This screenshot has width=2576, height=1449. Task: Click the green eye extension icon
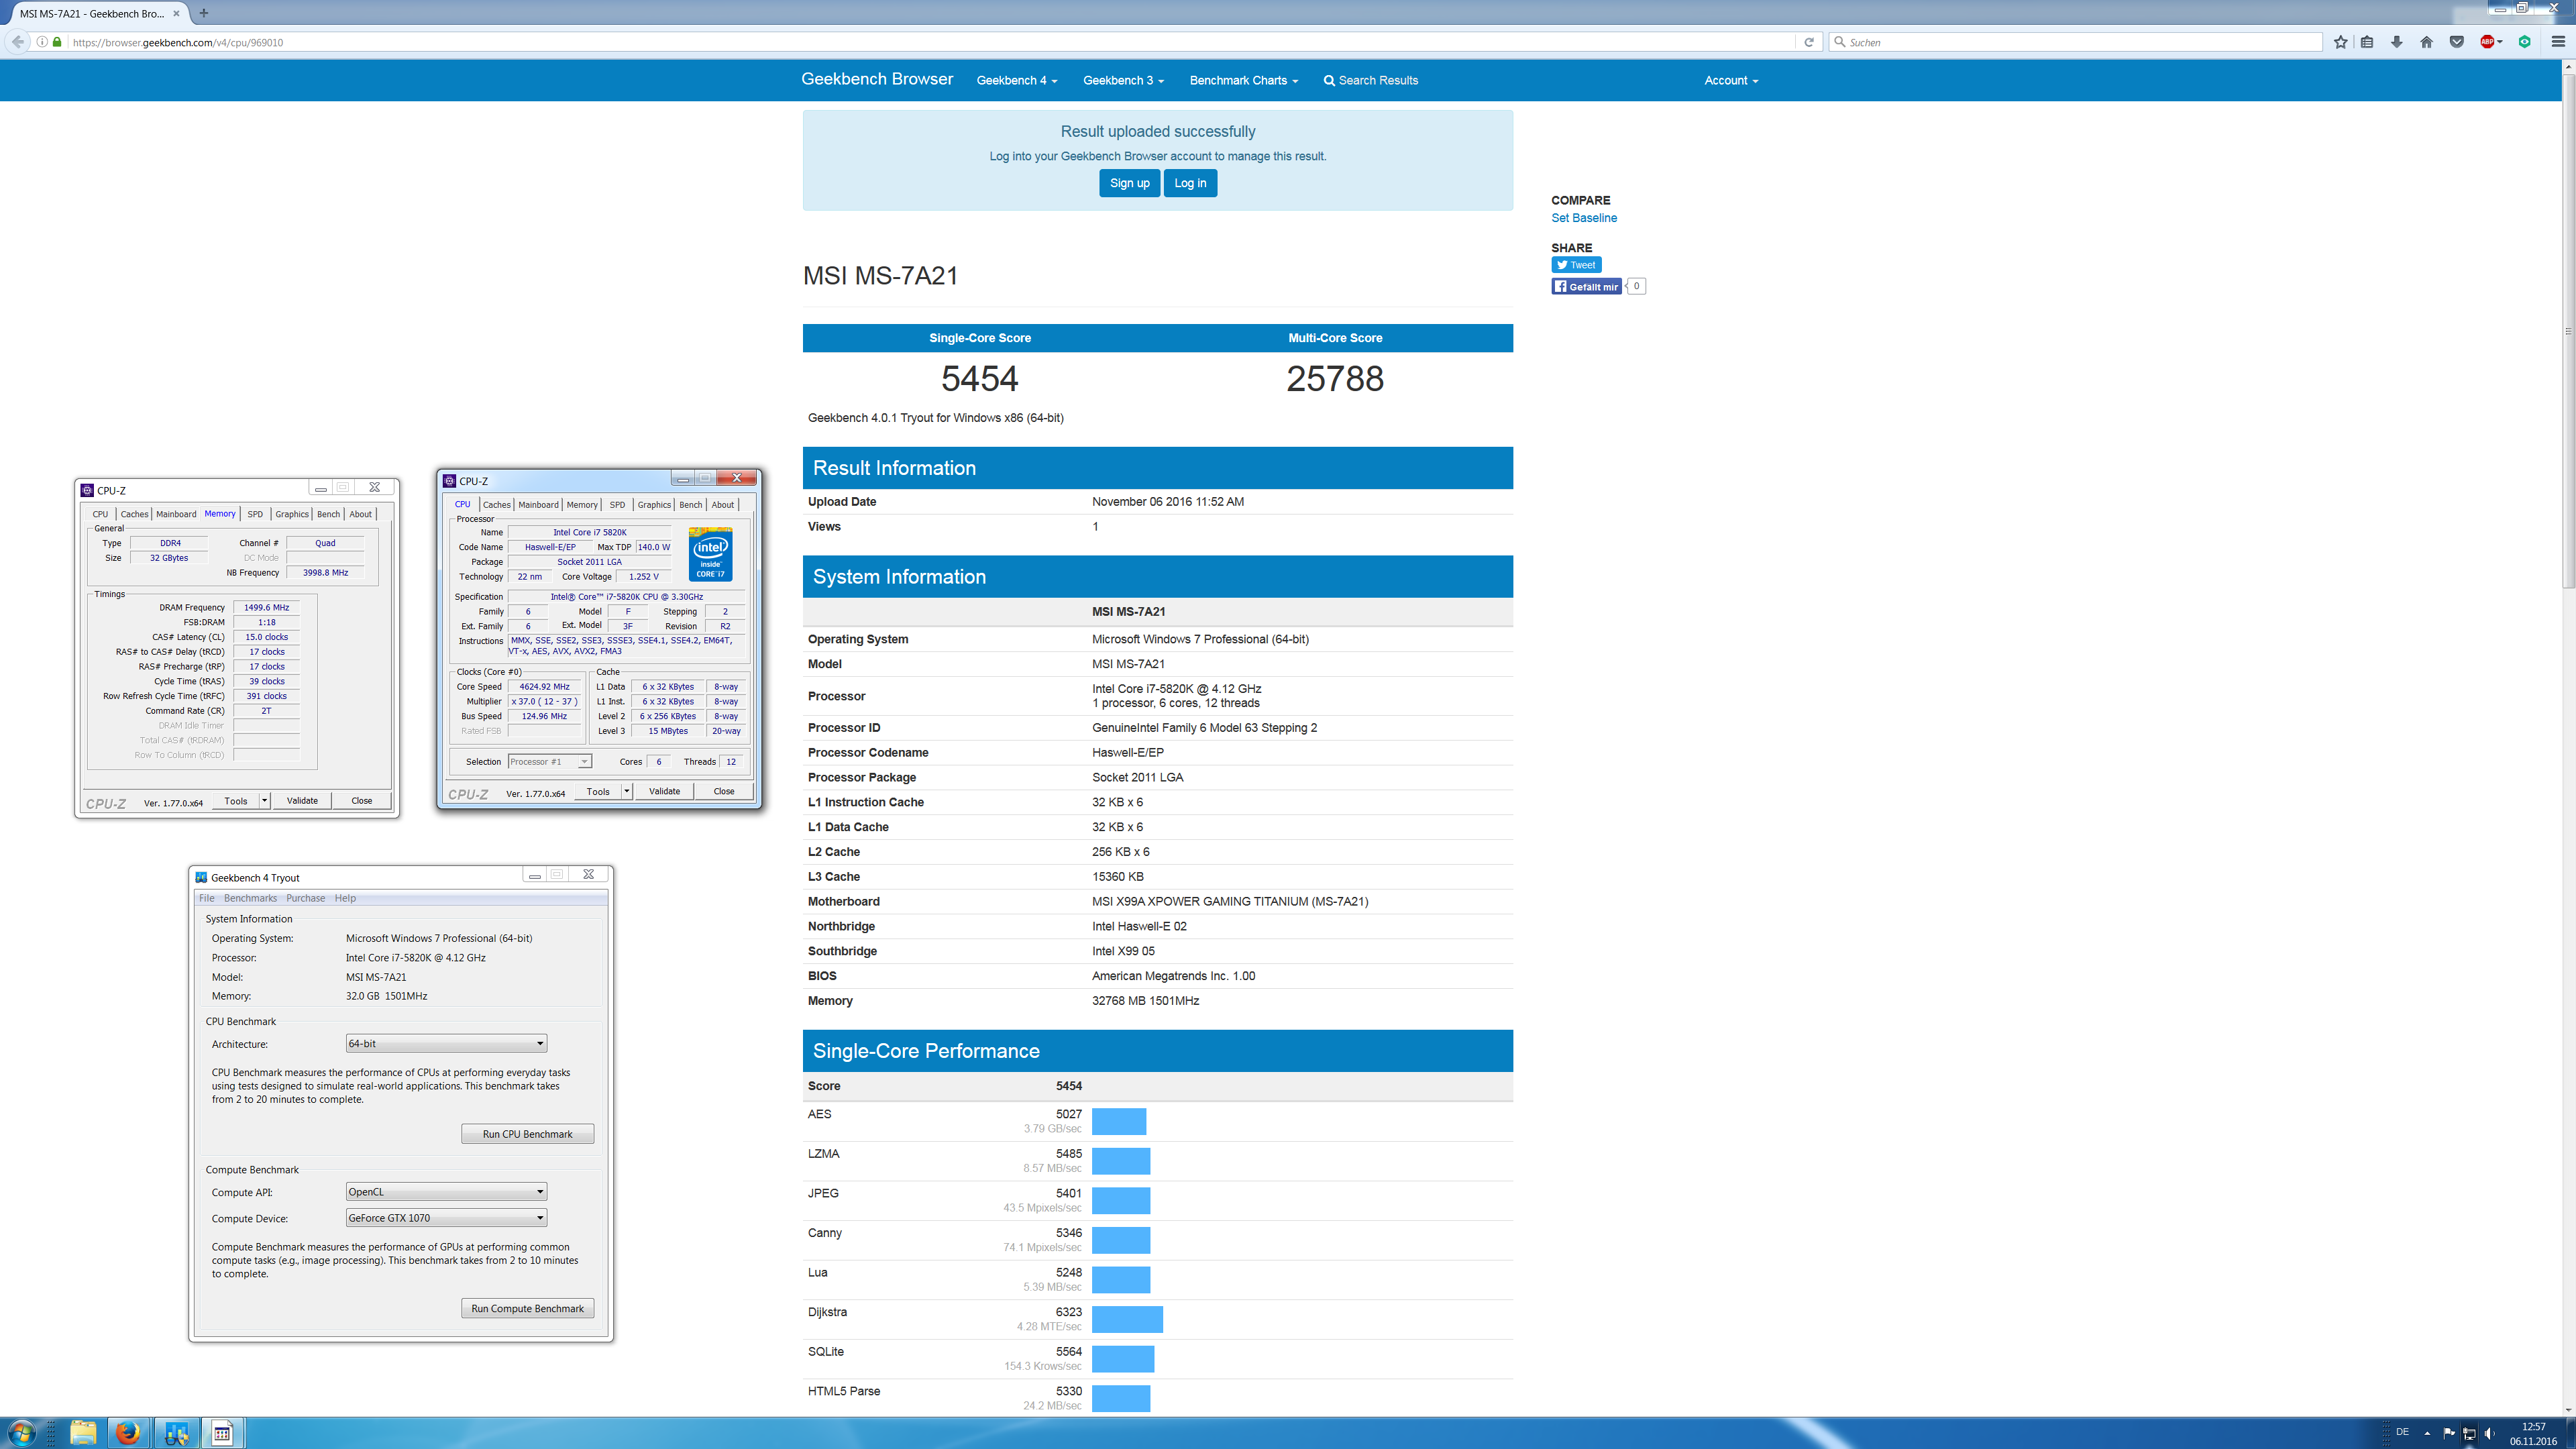2524,42
